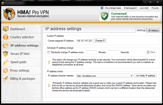Open the Email support link
Image resolution: width=163 pixels, height=105 pixels.
(x=130, y=8)
